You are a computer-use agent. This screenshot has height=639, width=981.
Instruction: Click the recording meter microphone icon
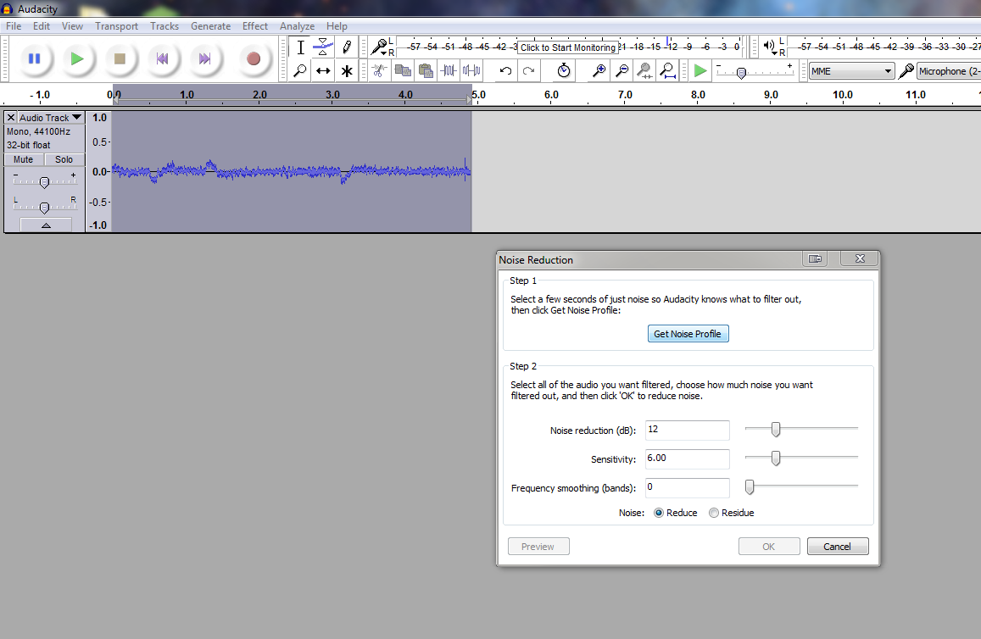(379, 47)
